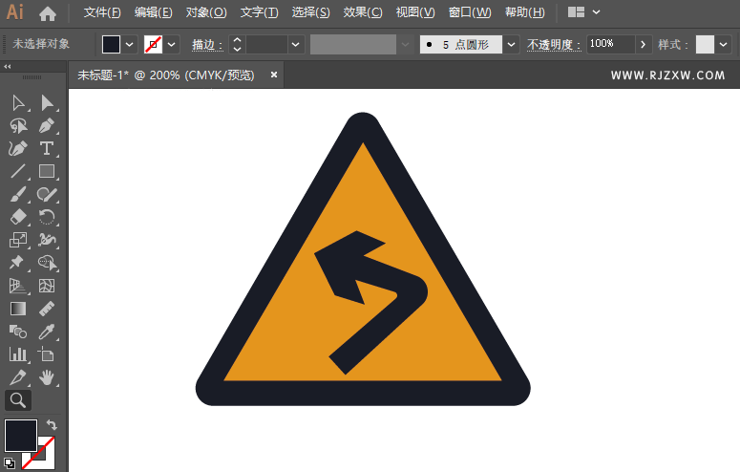Viewport: 740px width, 472px height.
Task: Select the Gradient tool
Action: tap(18, 309)
